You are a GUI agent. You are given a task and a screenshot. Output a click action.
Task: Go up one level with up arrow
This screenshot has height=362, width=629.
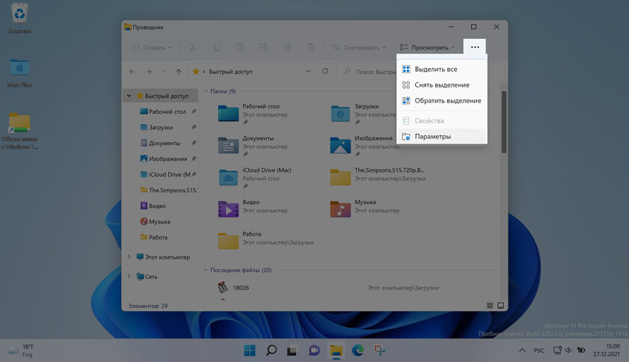(x=179, y=72)
